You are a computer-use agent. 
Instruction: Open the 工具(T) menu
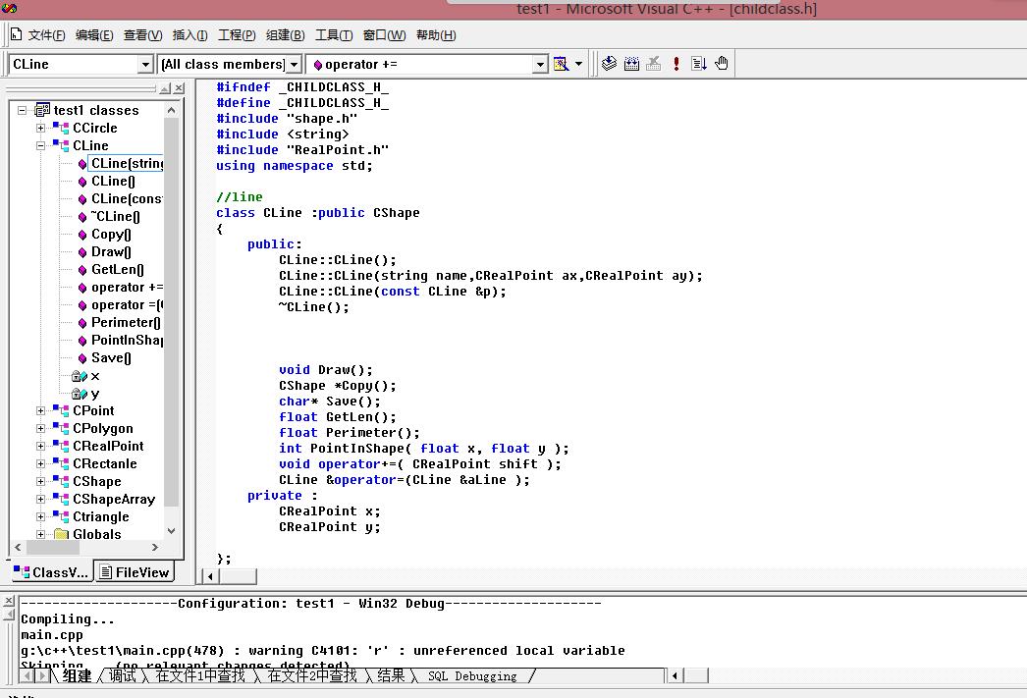pos(334,35)
